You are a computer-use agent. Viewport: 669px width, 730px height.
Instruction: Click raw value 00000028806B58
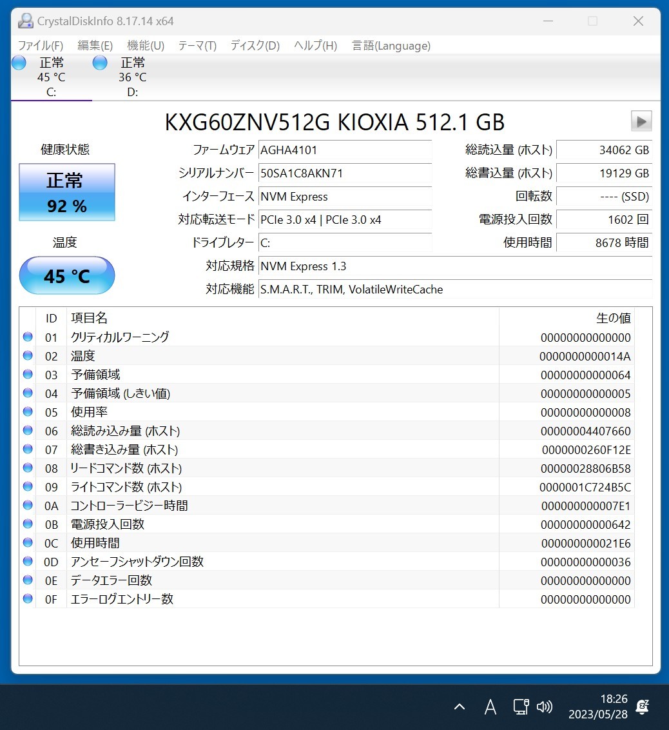pos(585,468)
